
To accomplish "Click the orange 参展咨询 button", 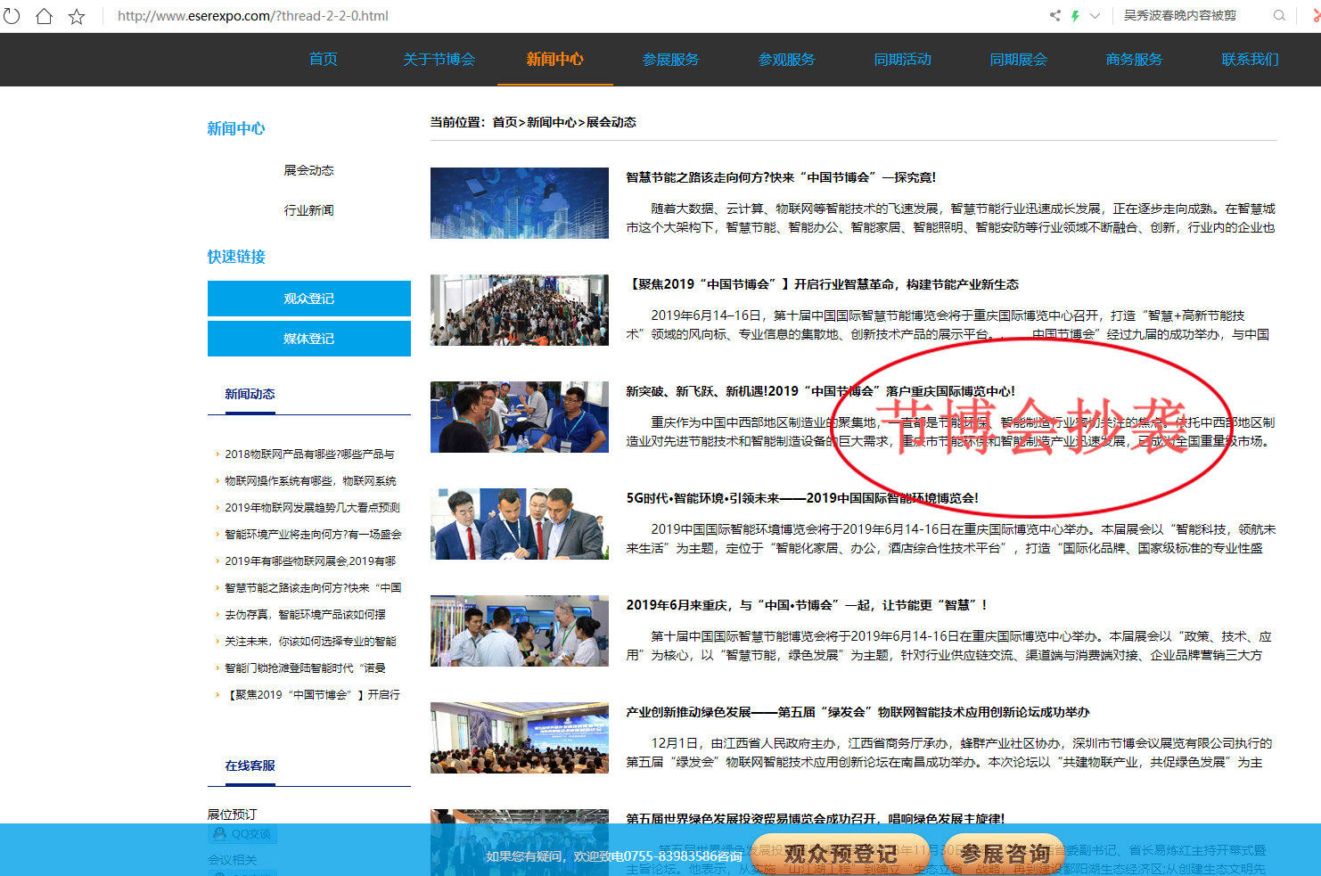I will pyautogui.click(x=1004, y=854).
